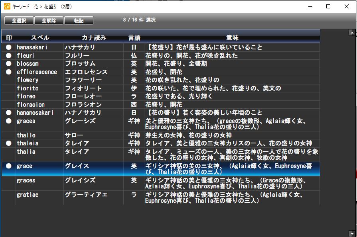Click the 印 column header
This screenshot has width=357, height=237.
click(x=9, y=38)
